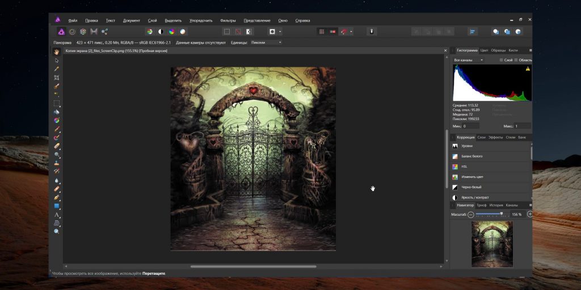This screenshot has width=581, height=290.
Task: Click the Flood Fill bucket tool
Action: [x=57, y=112]
